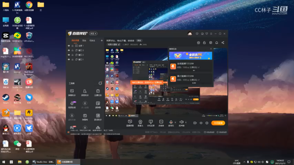Viewport: 294px width, 165px height.
Task: Toggle the lock icon for 窗口 2
Action: pyautogui.click(x=72, y=55)
